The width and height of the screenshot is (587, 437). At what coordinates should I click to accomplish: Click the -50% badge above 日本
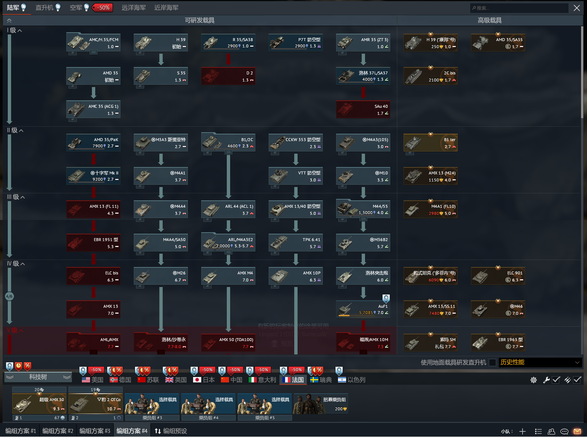click(x=207, y=370)
